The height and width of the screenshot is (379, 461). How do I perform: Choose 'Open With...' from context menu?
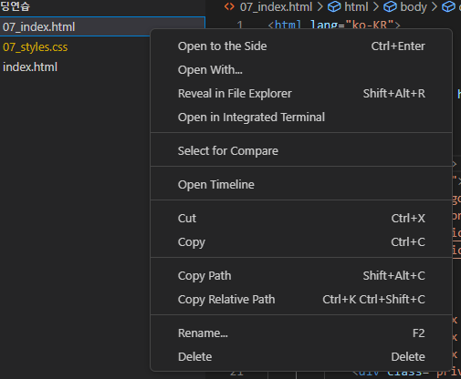point(301,70)
